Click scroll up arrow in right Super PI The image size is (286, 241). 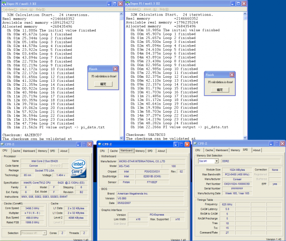click(x=245, y=14)
